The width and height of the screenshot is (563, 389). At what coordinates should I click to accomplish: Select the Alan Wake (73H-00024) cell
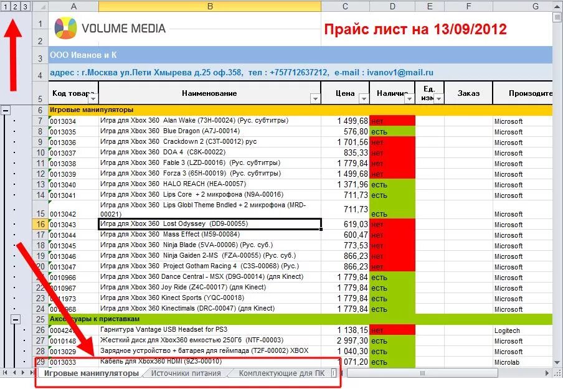(210, 121)
